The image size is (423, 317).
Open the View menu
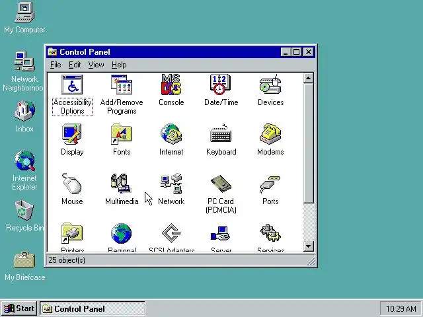click(96, 65)
